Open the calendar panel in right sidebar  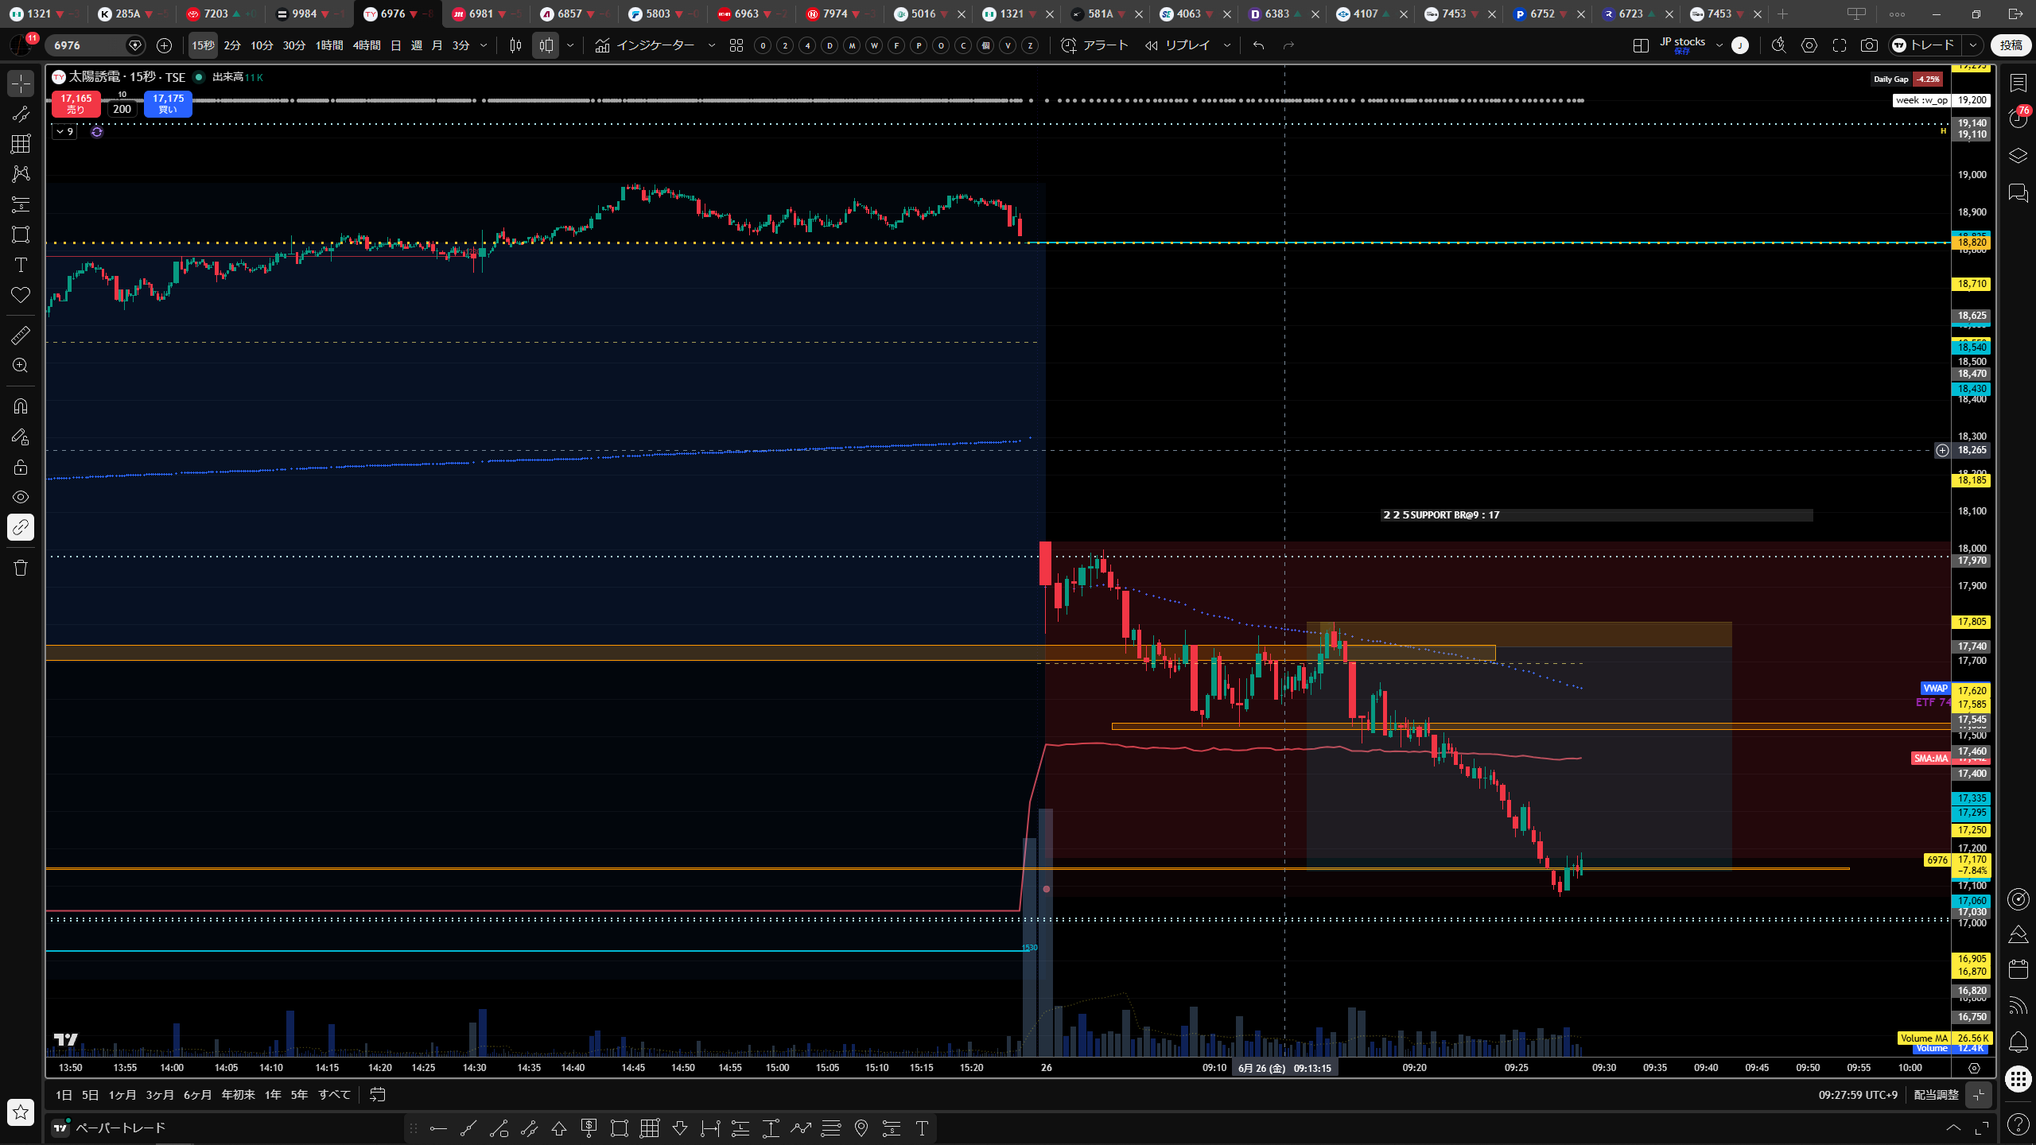point(2018,968)
